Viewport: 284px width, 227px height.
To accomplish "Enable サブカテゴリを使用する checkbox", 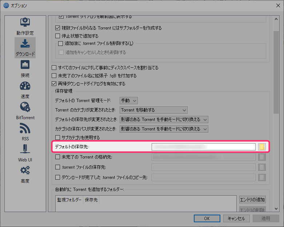I will [57, 137].
